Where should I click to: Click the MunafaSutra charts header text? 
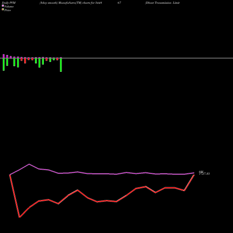71,3
